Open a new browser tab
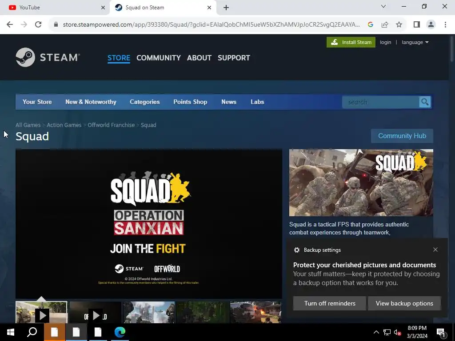 (226, 8)
